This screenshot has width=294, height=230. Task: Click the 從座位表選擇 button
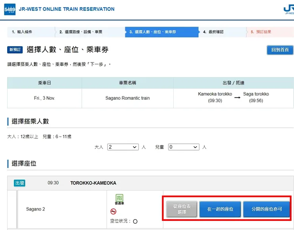tap(182, 209)
